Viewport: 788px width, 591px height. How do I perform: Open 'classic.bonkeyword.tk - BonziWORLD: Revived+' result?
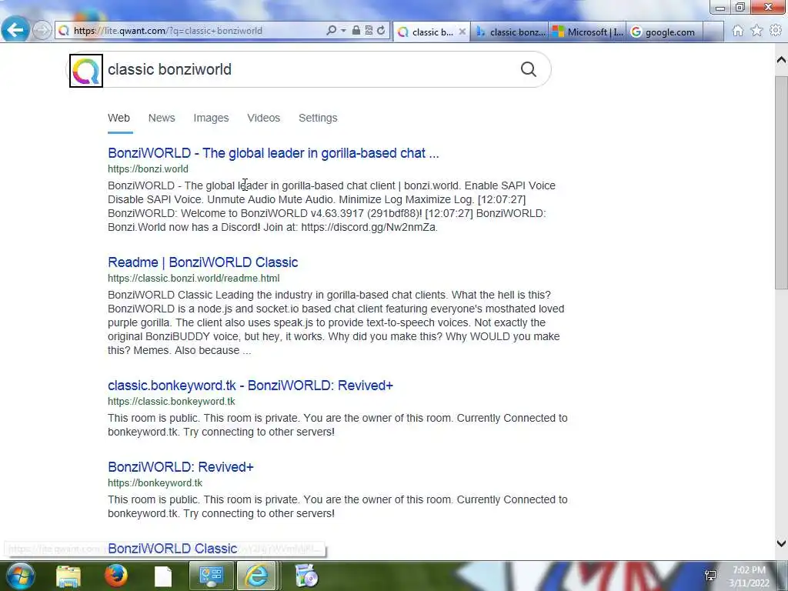(250, 386)
